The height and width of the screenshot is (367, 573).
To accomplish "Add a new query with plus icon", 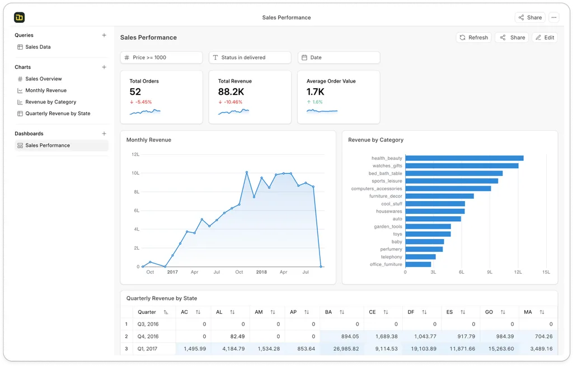I will click(x=104, y=35).
